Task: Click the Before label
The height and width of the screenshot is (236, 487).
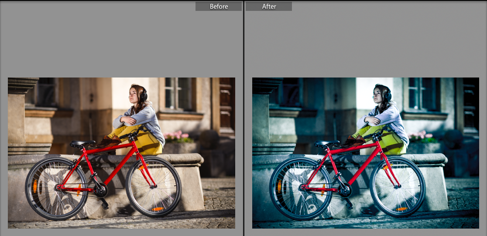Action: coord(219,6)
